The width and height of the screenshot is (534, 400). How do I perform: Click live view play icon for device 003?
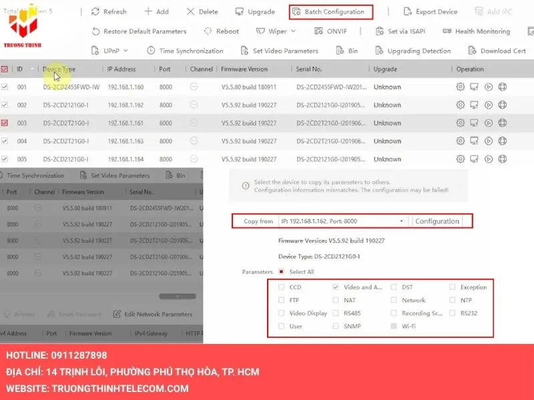(x=489, y=123)
